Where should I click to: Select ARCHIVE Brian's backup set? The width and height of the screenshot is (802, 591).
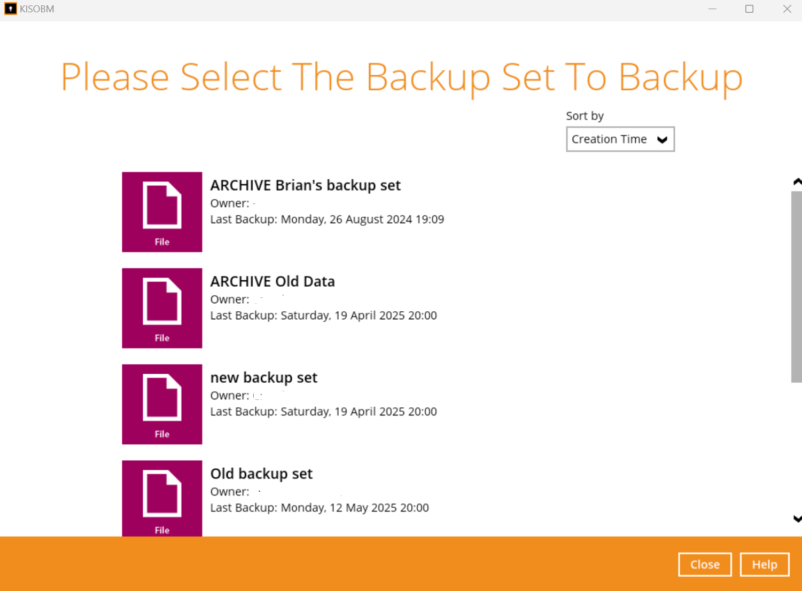click(x=305, y=185)
